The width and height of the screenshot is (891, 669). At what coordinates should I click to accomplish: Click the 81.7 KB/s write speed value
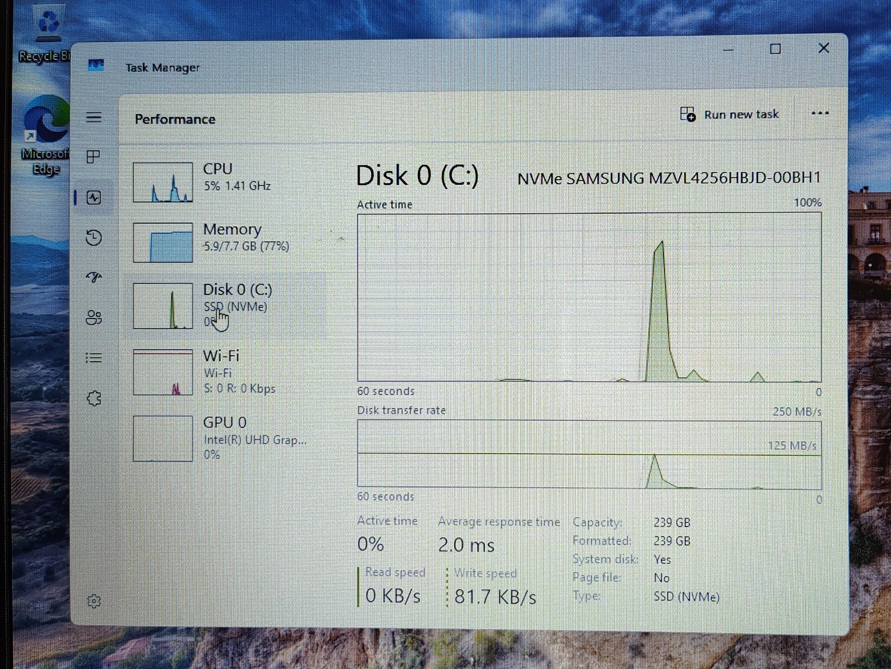coord(495,597)
